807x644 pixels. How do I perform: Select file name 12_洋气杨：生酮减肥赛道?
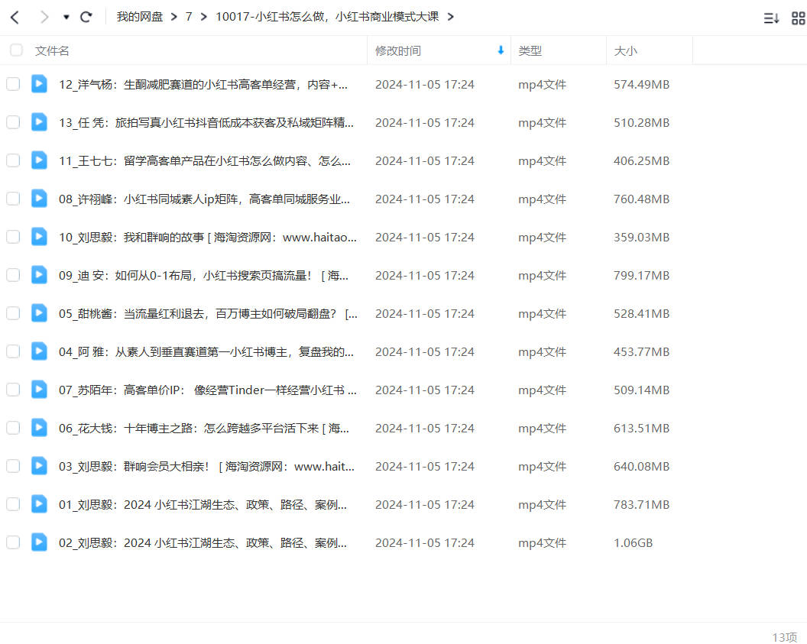(x=203, y=84)
